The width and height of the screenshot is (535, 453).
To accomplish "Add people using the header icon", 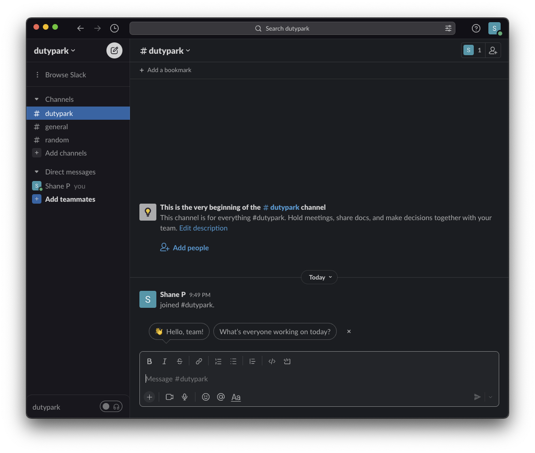I will [493, 50].
